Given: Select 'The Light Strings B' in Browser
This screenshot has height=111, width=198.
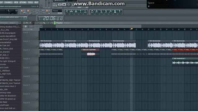Looking at the screenshot, I should point(8,61).
